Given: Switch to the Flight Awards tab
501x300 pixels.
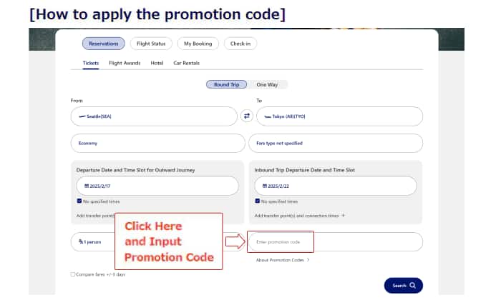Looking at the screenshot, I should click(x=125, y=63).
